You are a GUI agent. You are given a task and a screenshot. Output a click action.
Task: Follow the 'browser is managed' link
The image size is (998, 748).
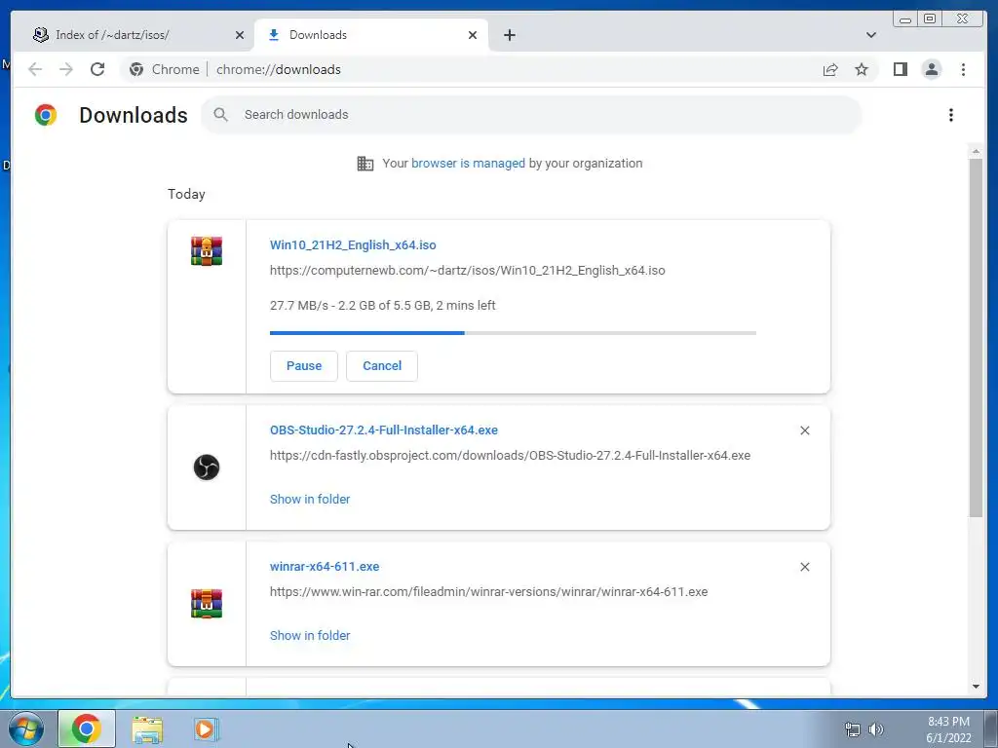[468, 163]
